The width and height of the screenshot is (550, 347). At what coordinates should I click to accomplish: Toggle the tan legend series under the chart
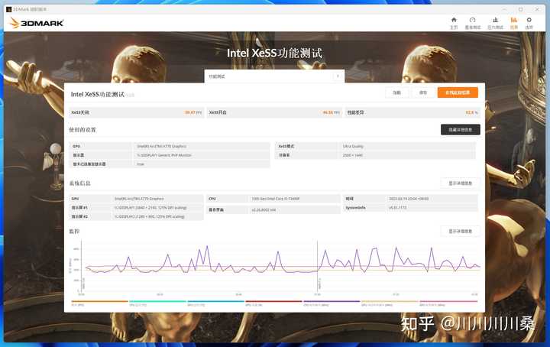pos(390,303)
